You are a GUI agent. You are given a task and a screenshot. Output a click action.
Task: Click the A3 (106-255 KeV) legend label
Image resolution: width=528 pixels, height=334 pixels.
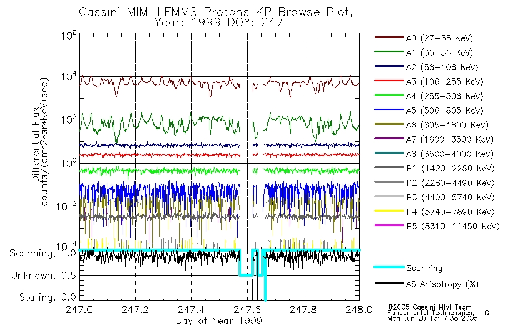point(445,82)
